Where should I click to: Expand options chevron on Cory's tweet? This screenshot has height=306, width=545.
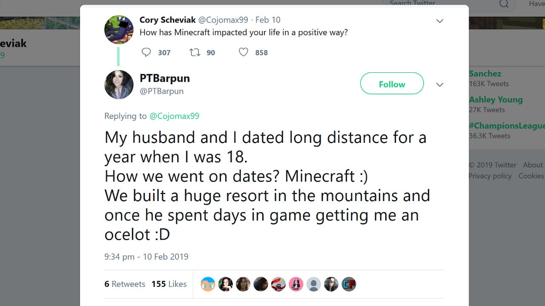(440, 21)
